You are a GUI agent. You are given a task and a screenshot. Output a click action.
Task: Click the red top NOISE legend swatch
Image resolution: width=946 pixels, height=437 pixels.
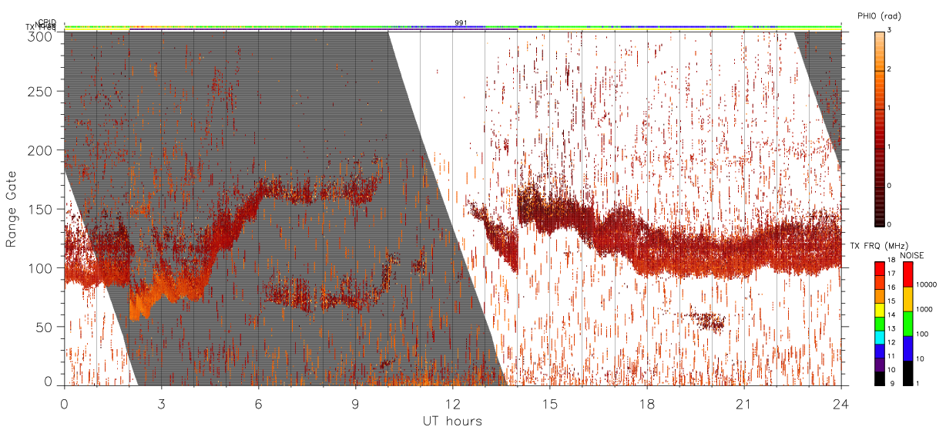tap(908, 274)
